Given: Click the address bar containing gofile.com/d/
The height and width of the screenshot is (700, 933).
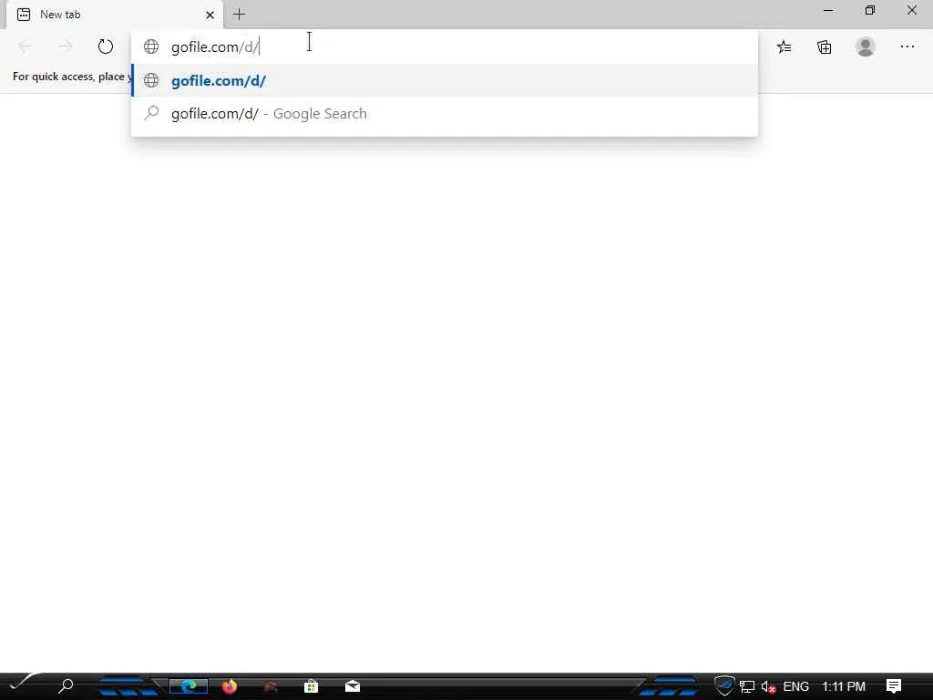Looking at the screenshot, I should pos(445,46).
